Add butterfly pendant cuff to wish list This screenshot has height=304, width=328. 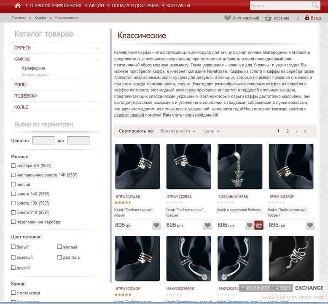tap(249, 225)
